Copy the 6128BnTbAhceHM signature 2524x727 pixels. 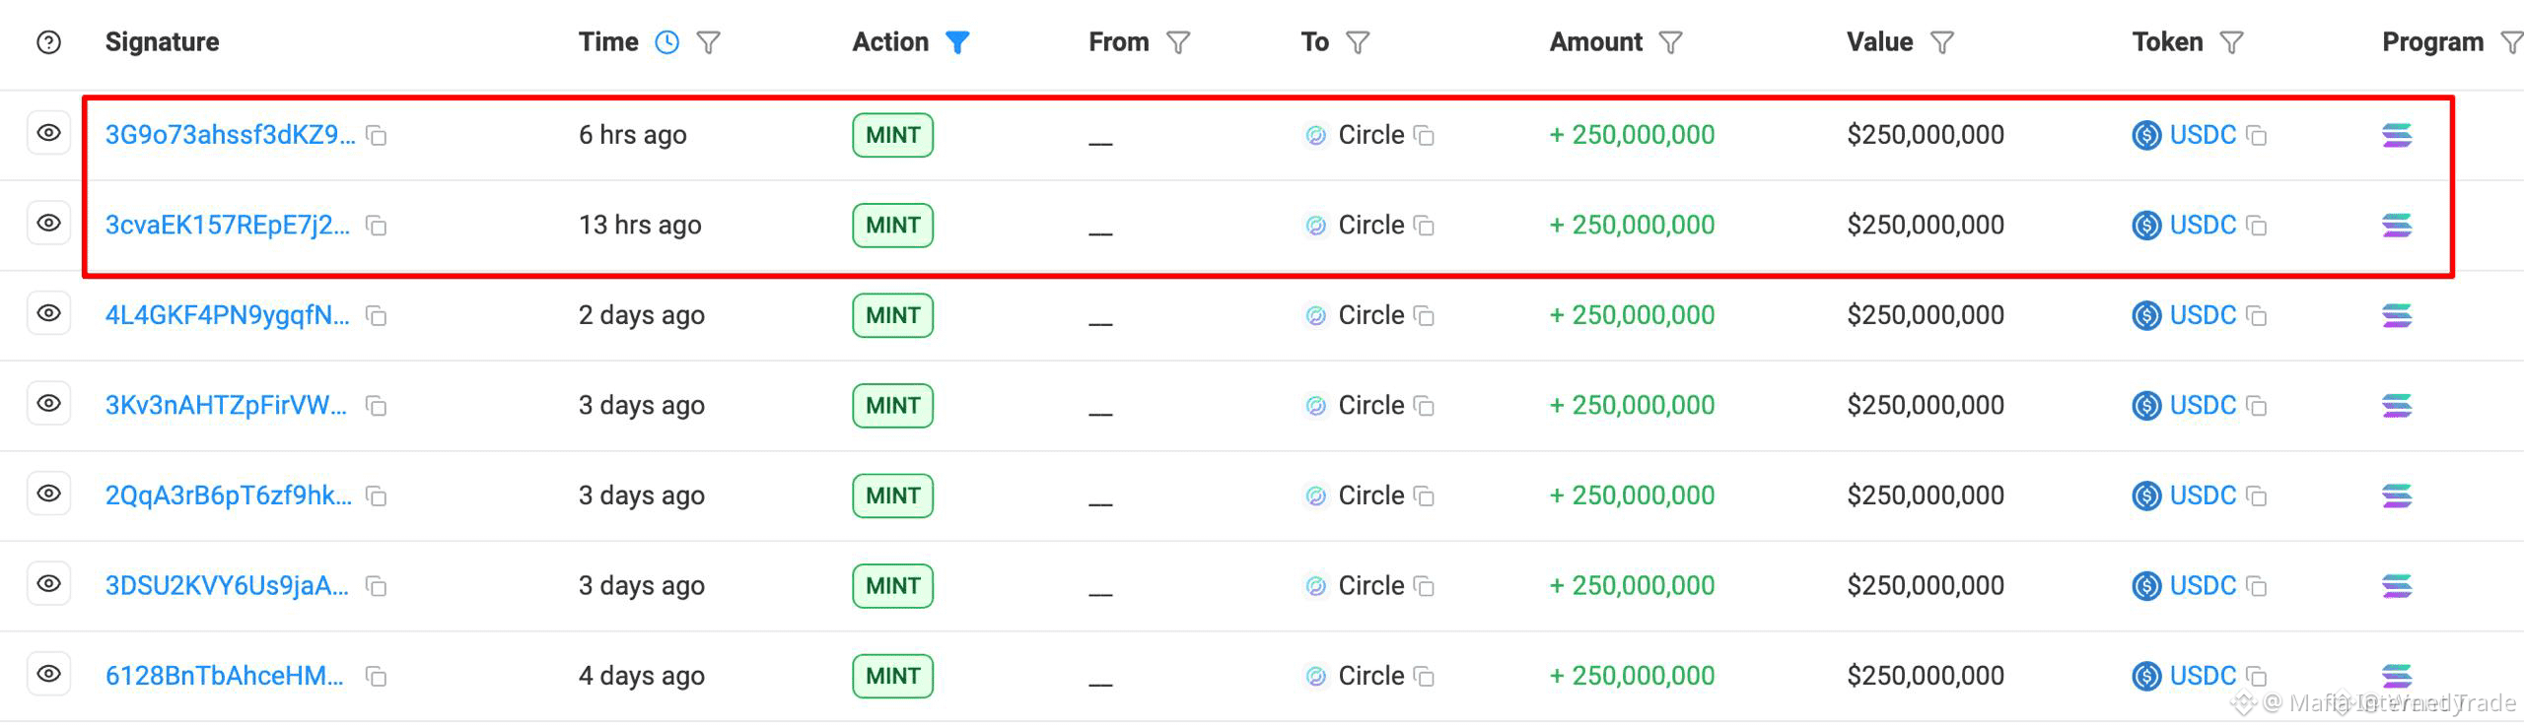pos(376,677)
